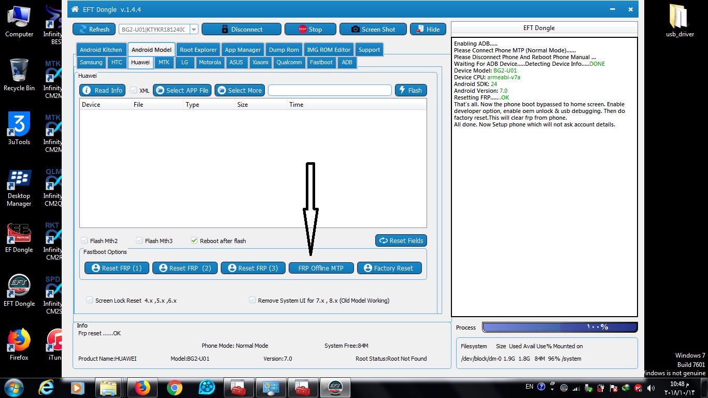Select the LG brand tab
The height and width of the screenshot is (398, 708).
click(x=185, y=62)
